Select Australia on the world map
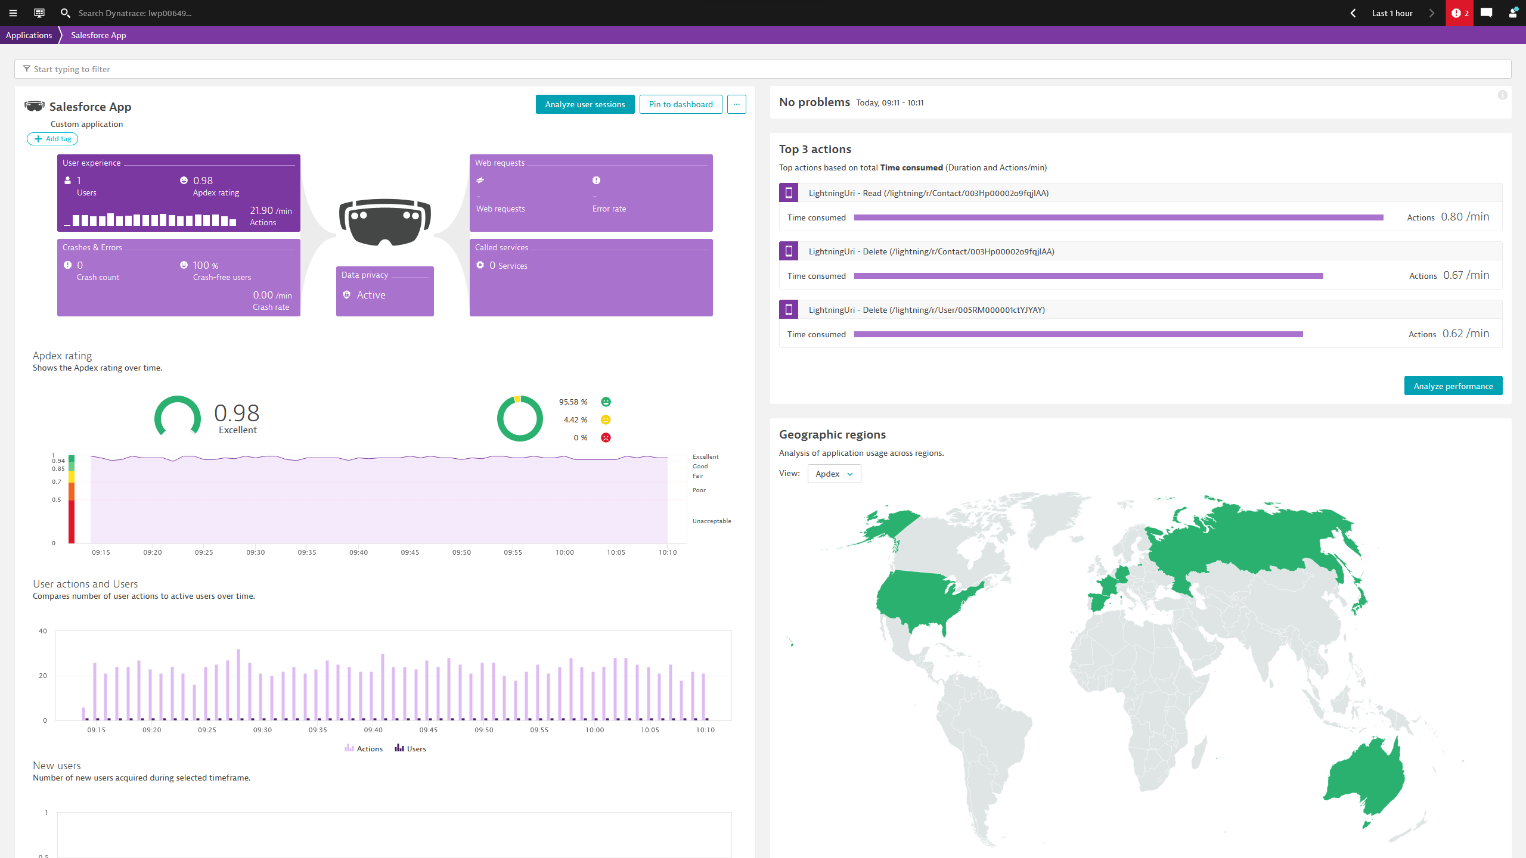This screenshot has width=1526, height=858. pos(1365,778)
